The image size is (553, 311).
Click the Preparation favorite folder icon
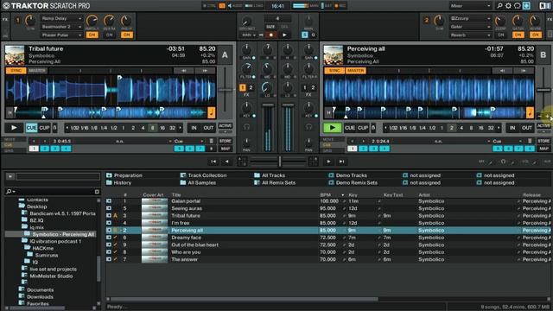coord(109,175)
